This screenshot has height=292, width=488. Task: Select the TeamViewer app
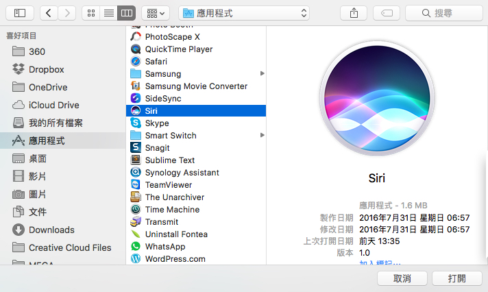click(196, 184)
